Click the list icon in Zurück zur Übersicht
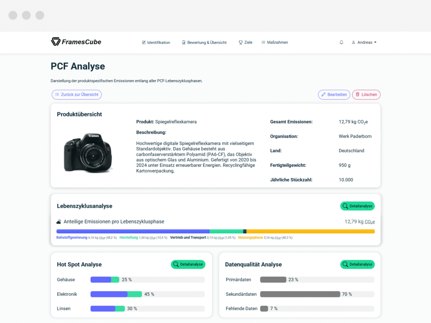The image size is (431, 323). point(57,94)
